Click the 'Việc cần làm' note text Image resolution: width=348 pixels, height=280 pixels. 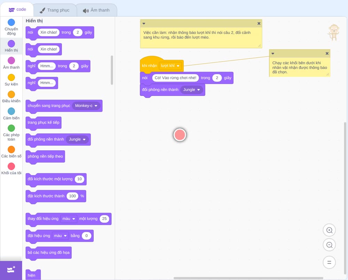pos(197,35)
